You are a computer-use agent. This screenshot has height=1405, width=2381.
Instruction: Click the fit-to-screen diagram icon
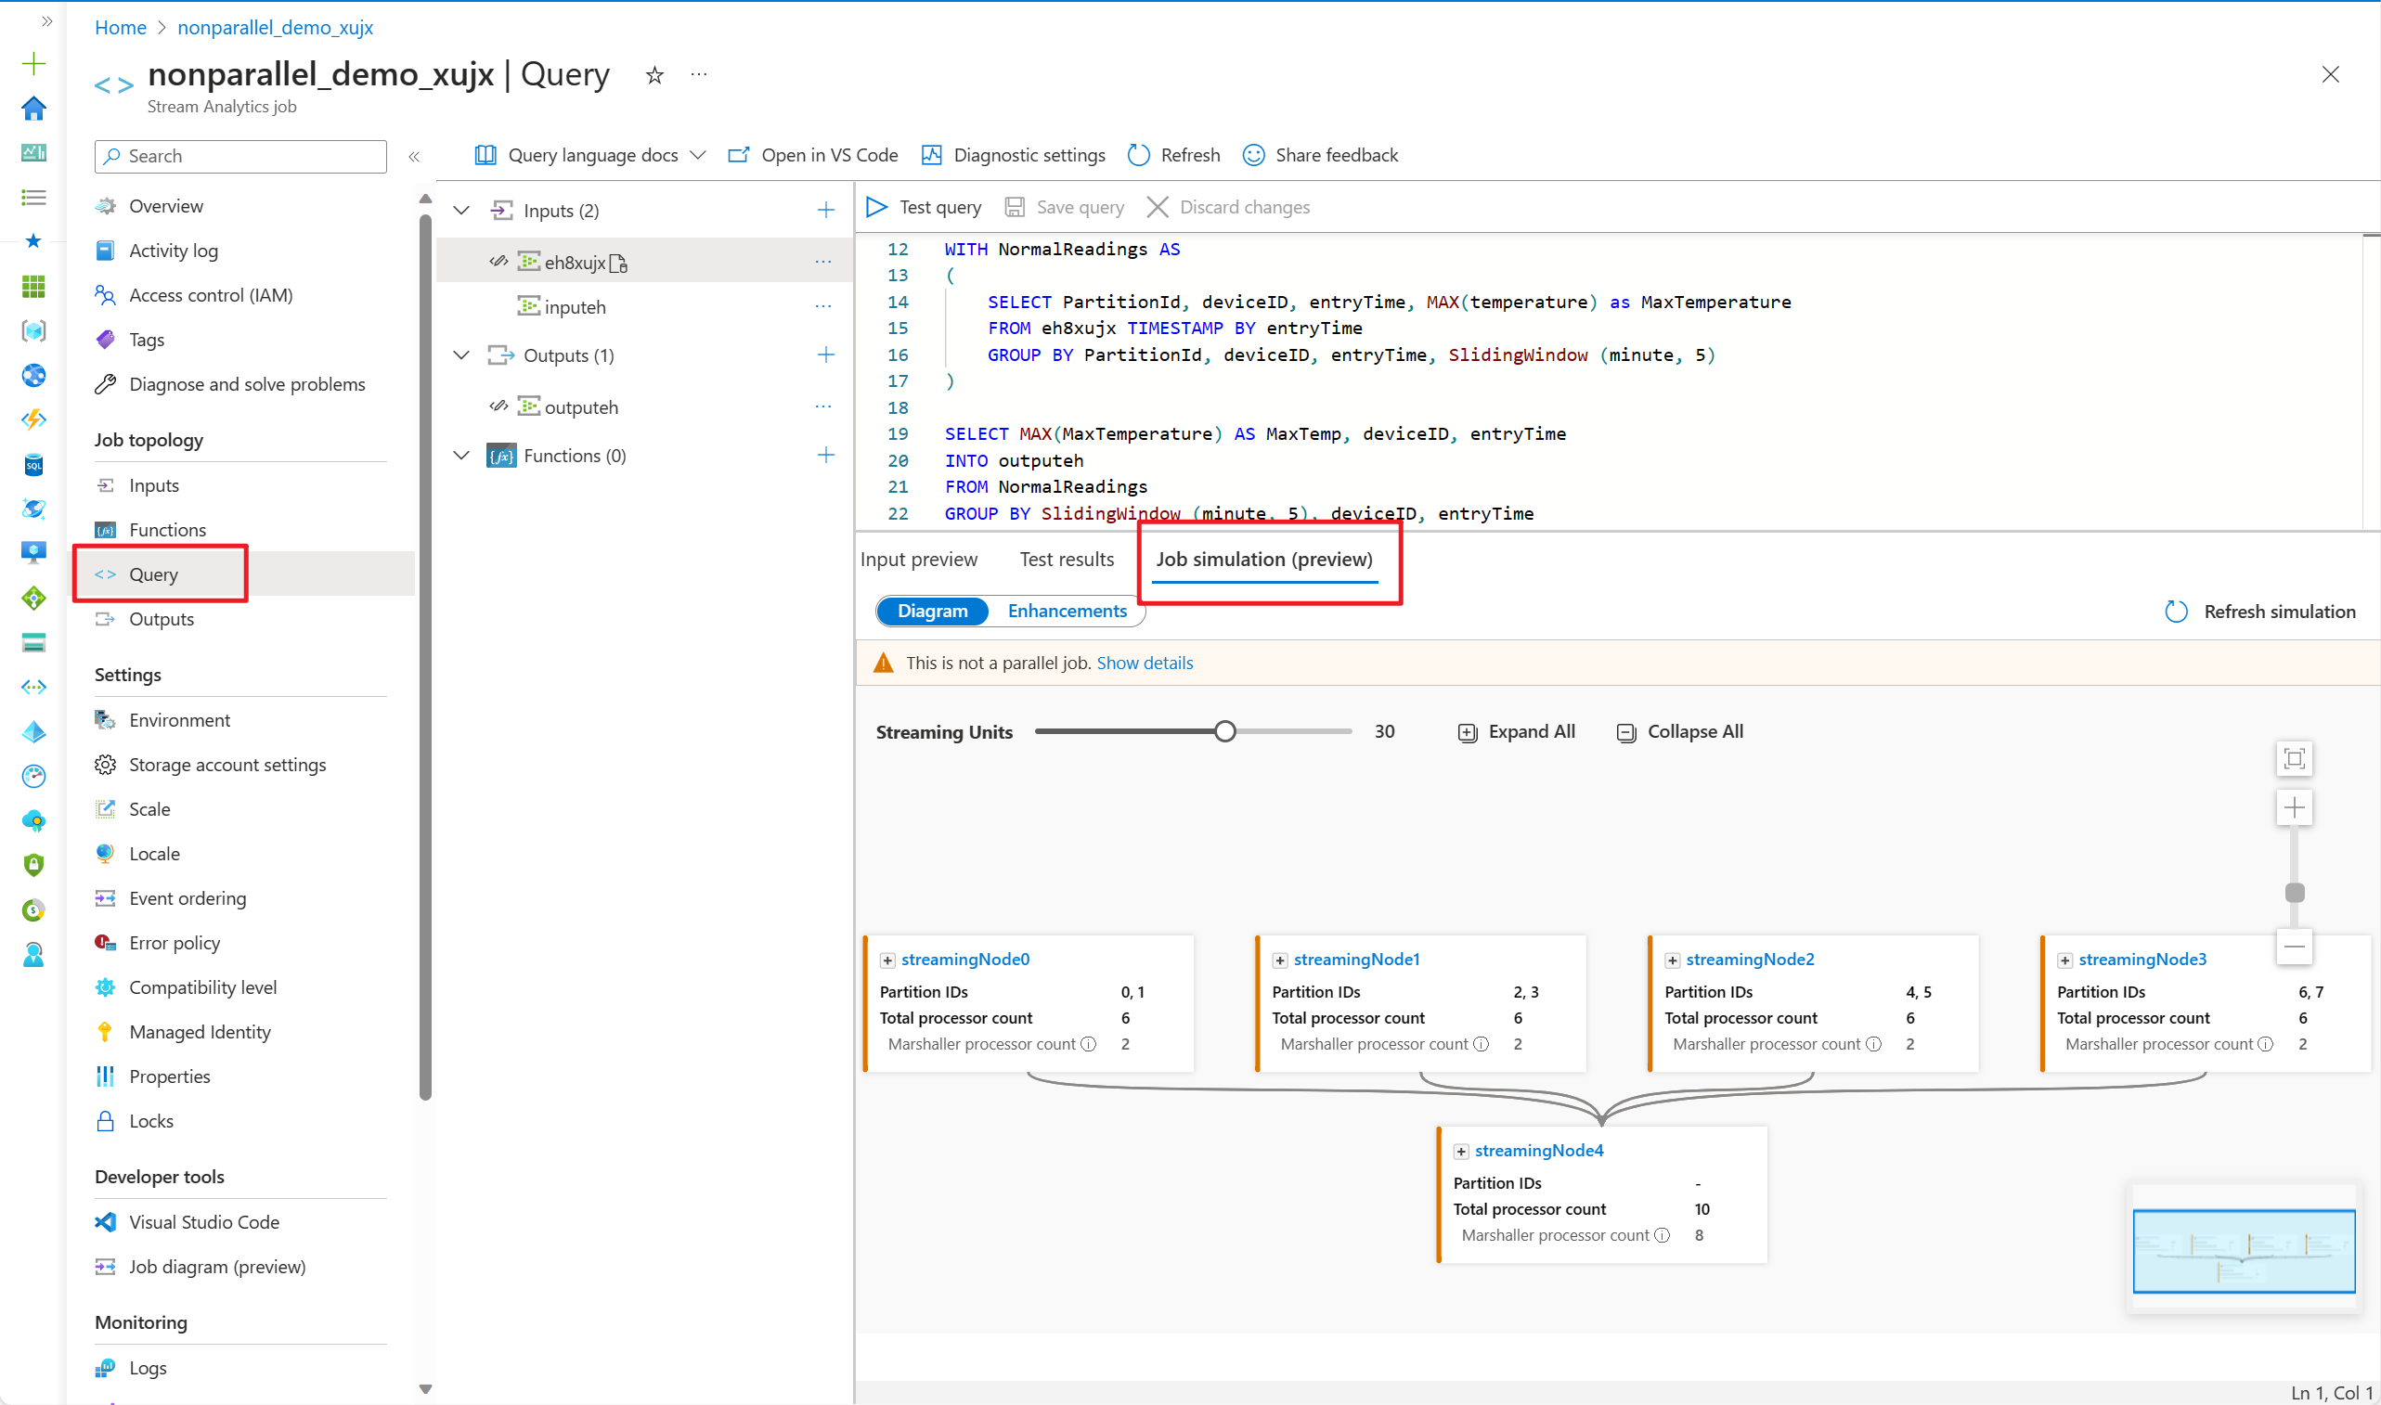point(2293,758)
